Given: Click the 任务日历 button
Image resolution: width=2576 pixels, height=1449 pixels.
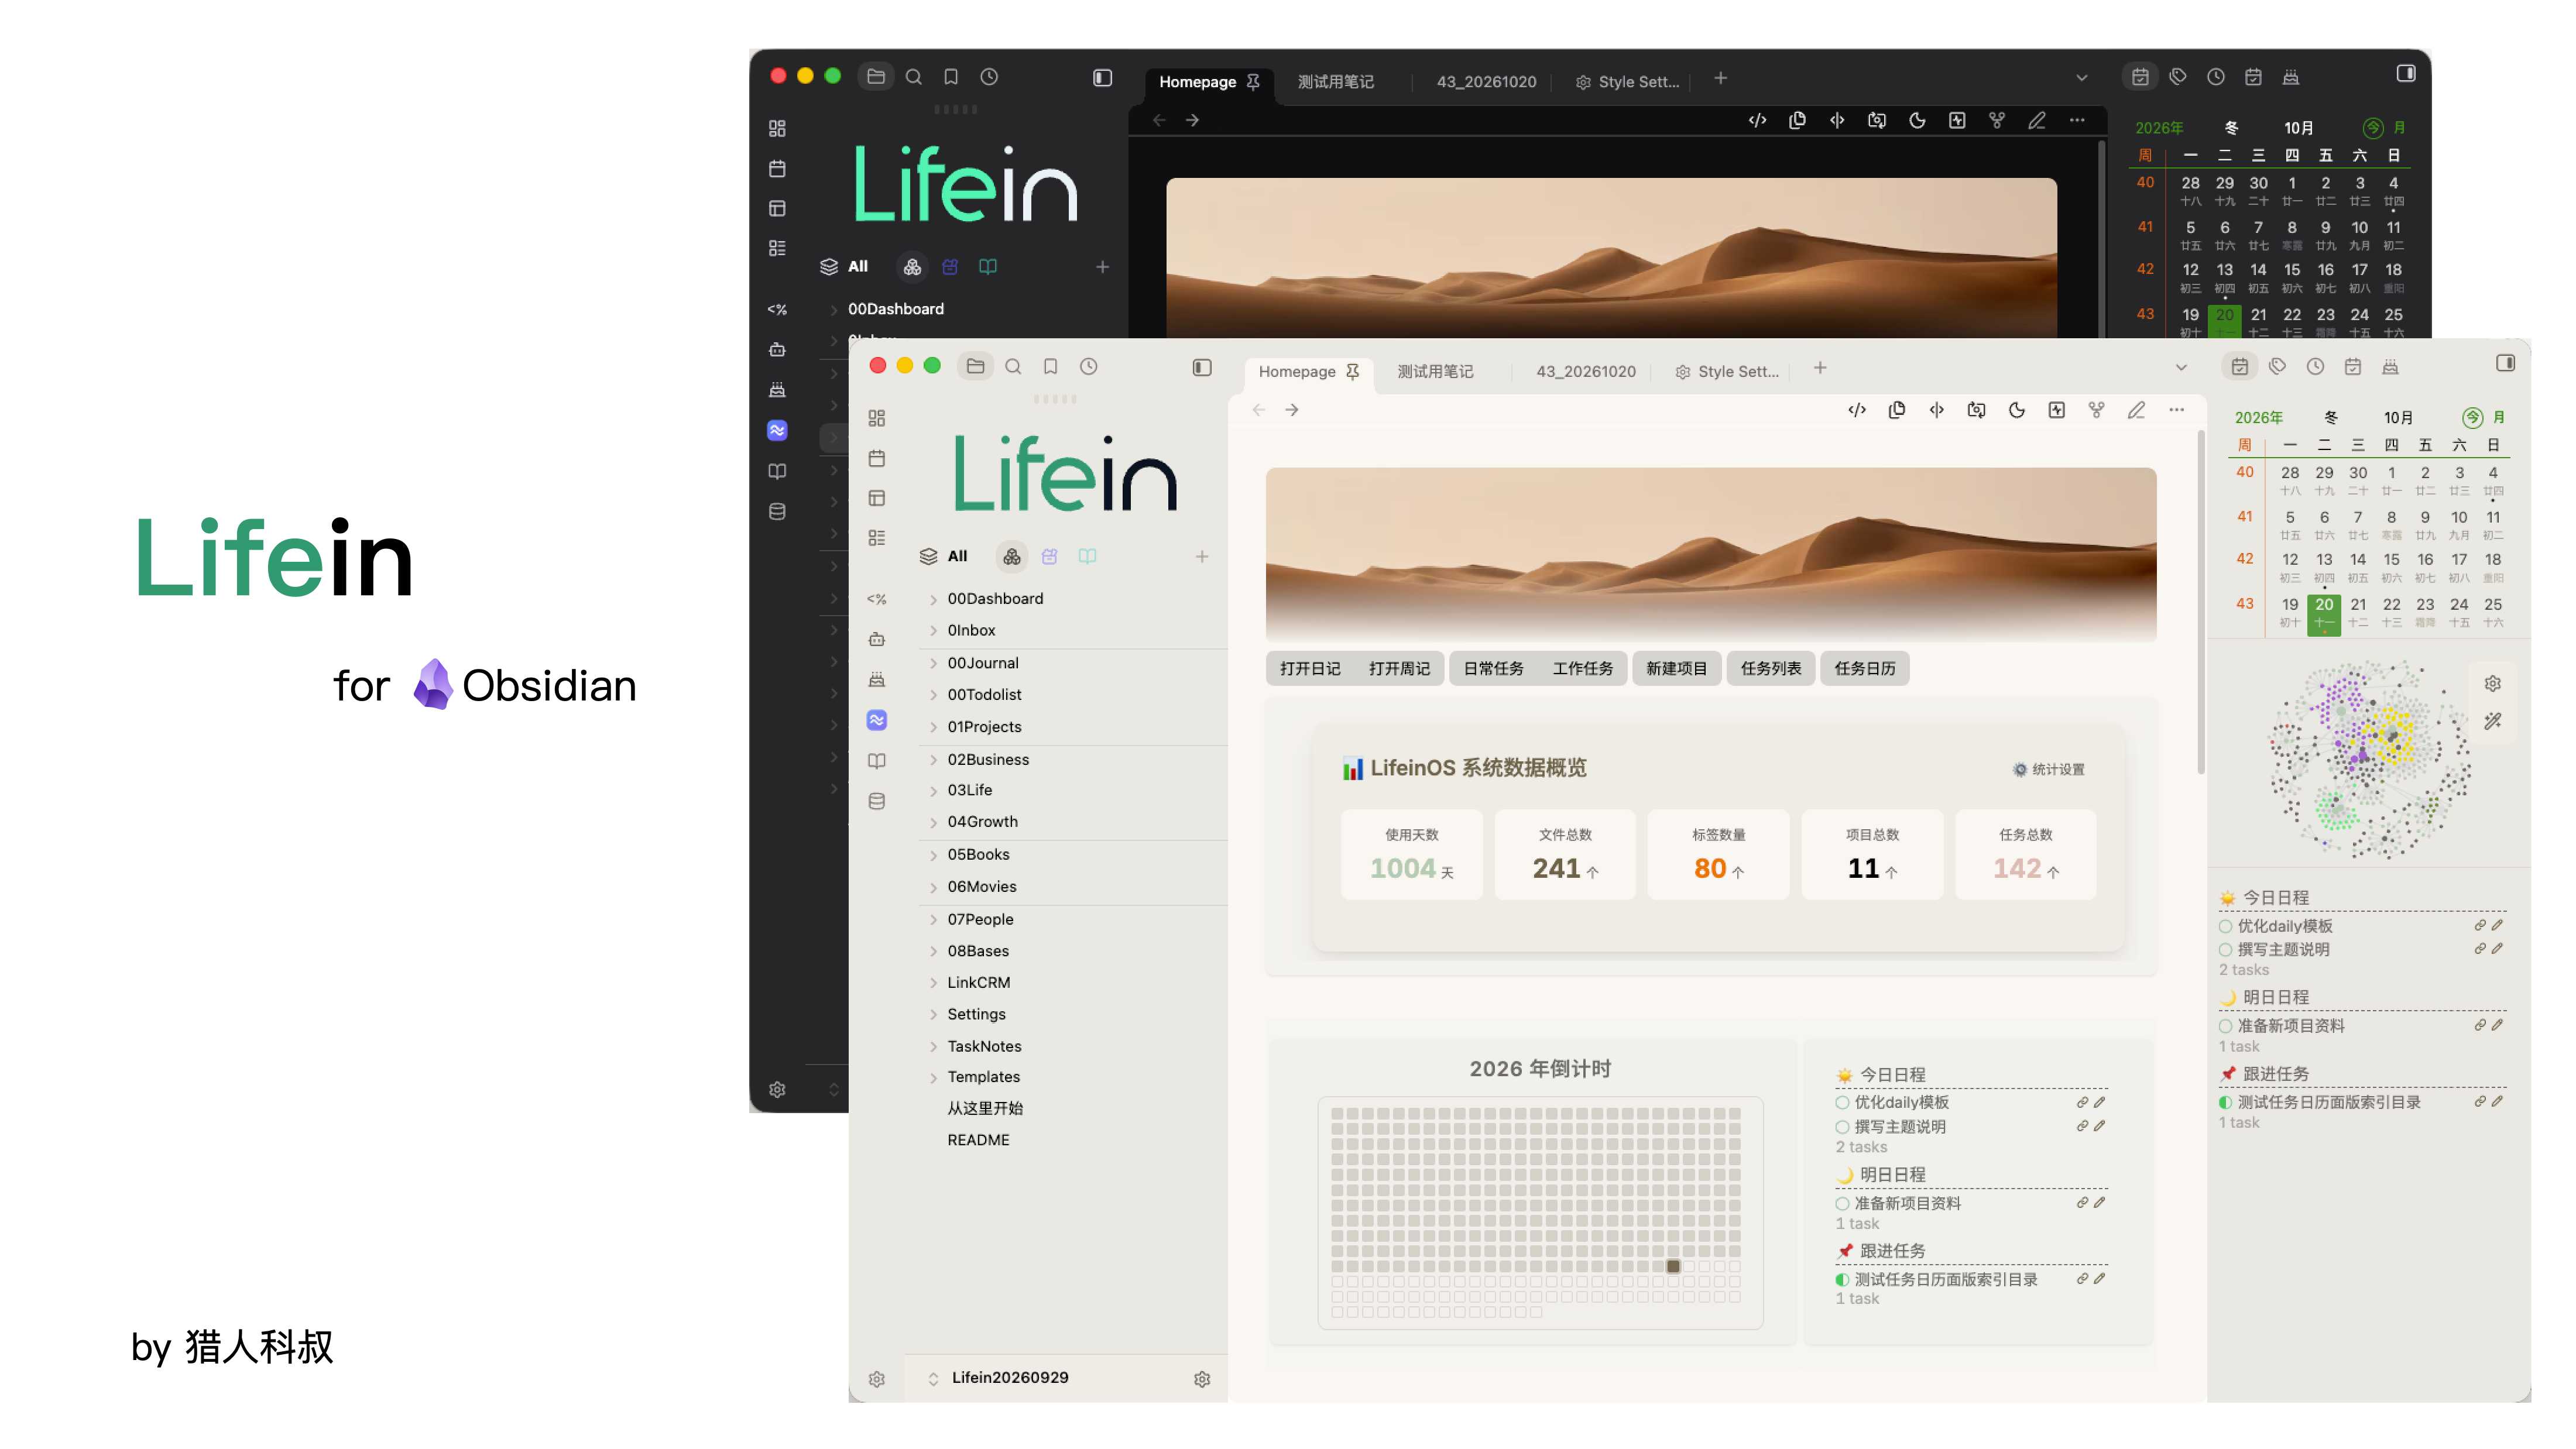Looking at the screenshot, I should (1864, 668).
